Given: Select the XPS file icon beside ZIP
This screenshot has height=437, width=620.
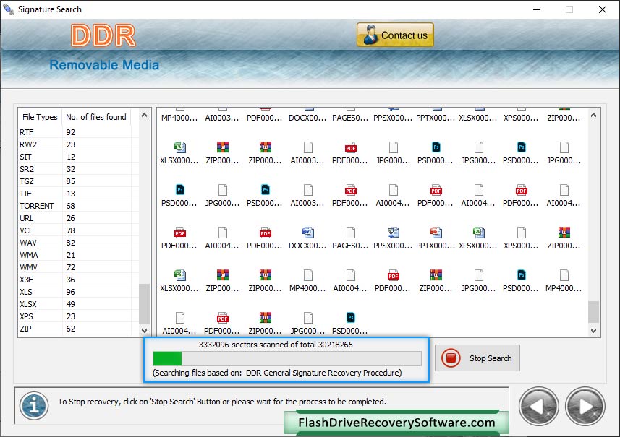Looking at the screenshot, I should (x=521, y=233).
